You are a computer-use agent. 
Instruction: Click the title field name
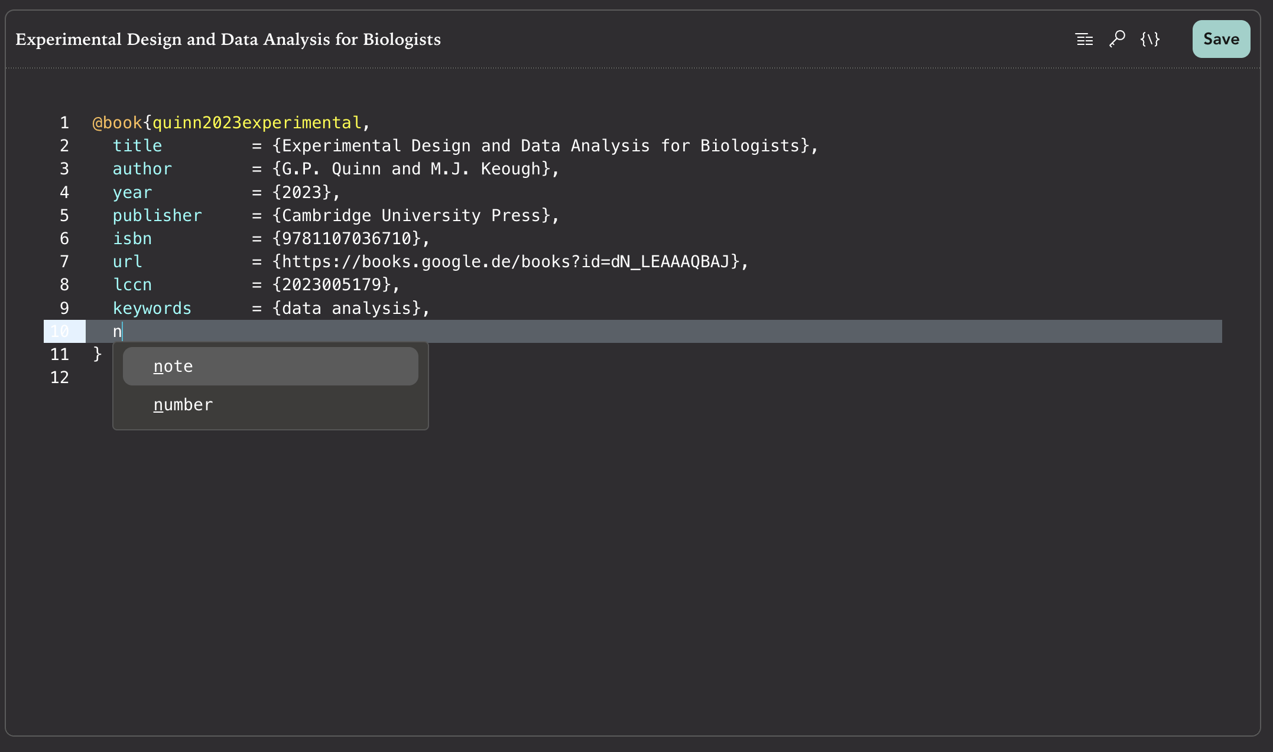(137, 145)
